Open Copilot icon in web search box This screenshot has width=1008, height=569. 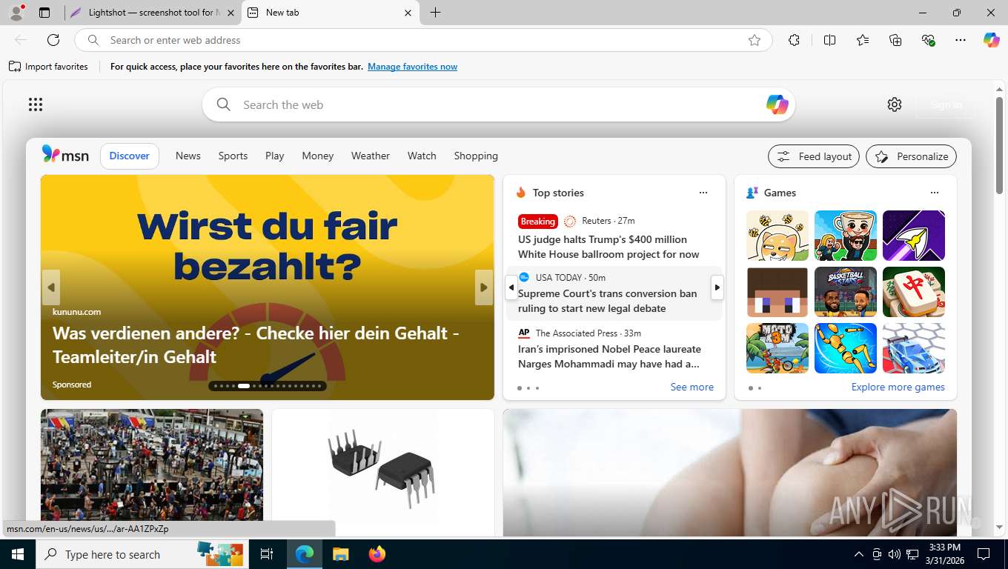(x=777, y=104)
